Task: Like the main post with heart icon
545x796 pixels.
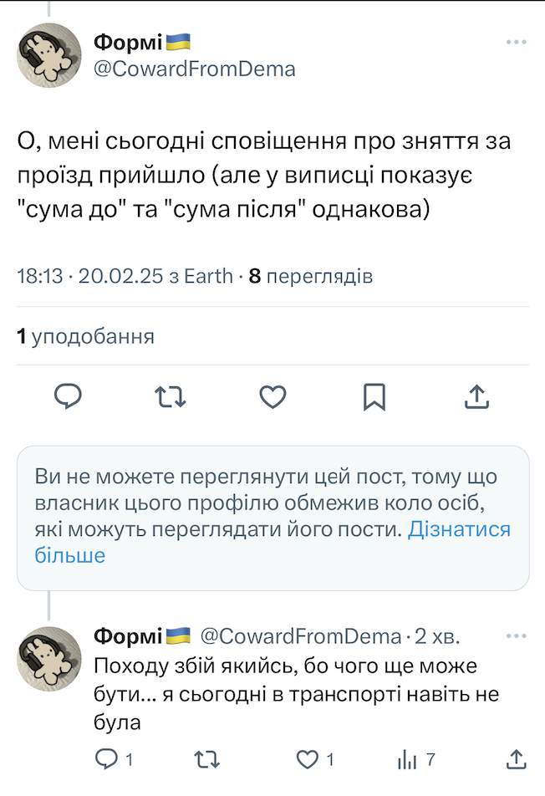Action: (x=272, y=396)
